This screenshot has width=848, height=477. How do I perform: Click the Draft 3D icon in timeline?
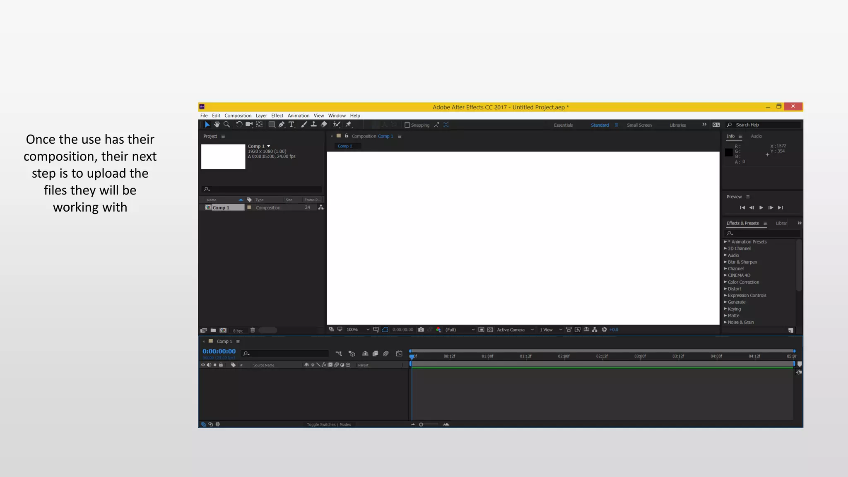pyautogui.click(x=352, y=354)
